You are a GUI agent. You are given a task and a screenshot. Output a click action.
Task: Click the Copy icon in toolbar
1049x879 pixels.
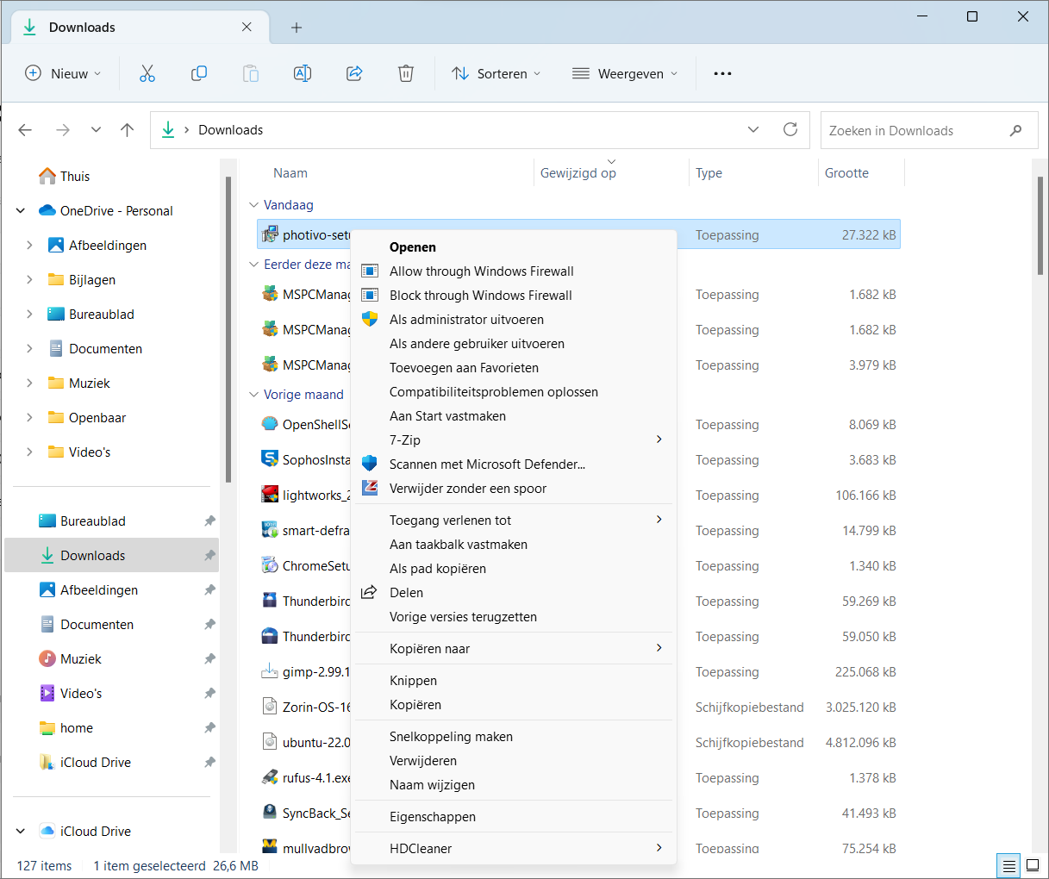tap(199, 73)
